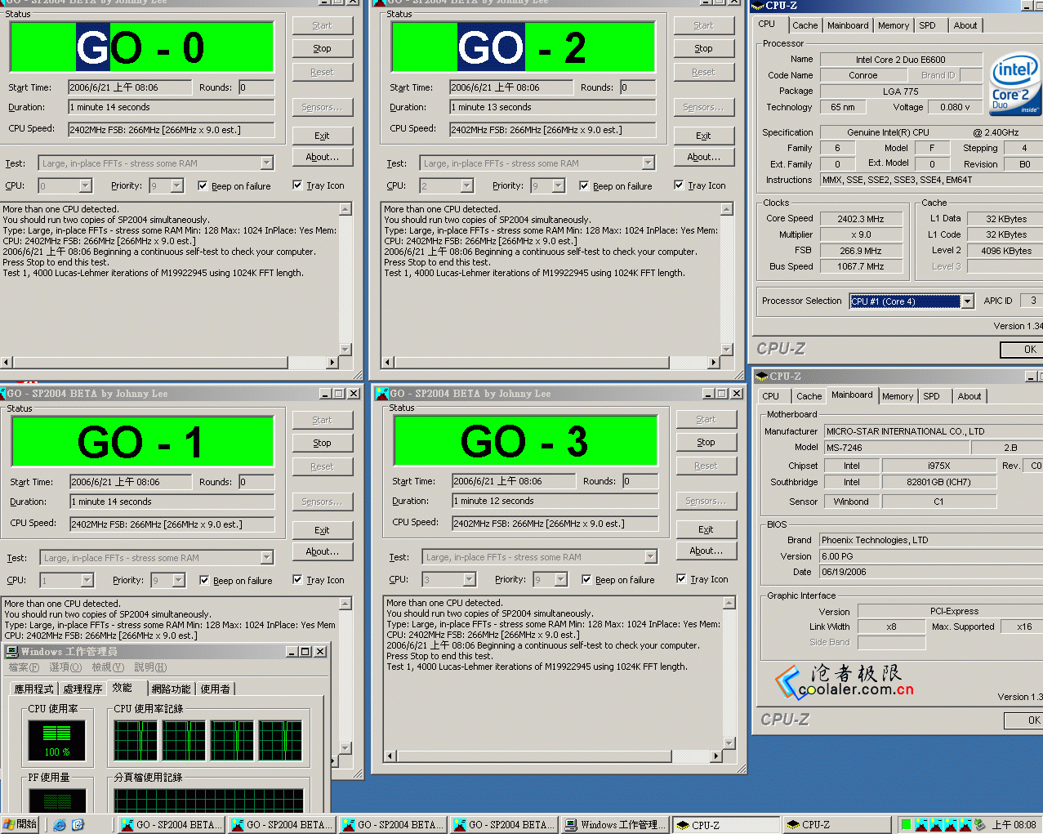Open the Test dropdown in GO - 0 window
The height and width of the screenshot is (834, 1043).
tap(266, 163)
